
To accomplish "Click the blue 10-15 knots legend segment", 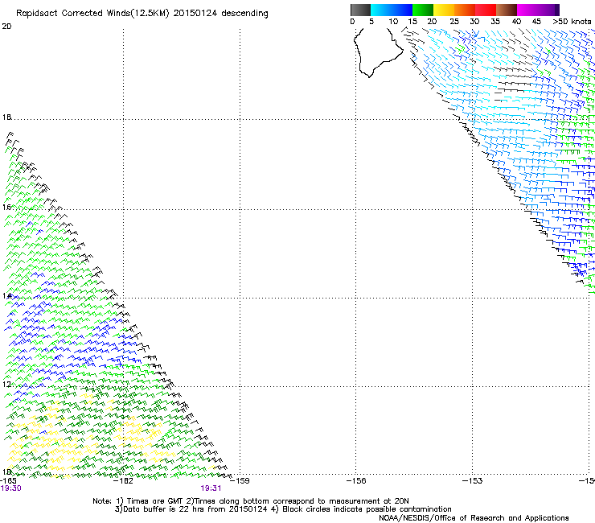I will click(x=402, y=10).
